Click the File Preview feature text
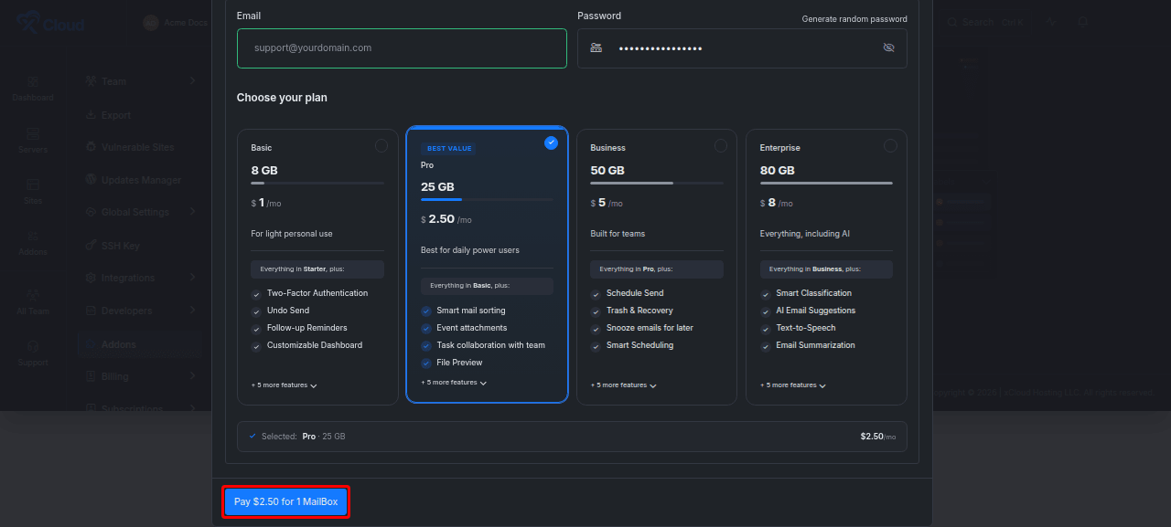This screenshot has height=527, width=1171. (x=459, y=363)
